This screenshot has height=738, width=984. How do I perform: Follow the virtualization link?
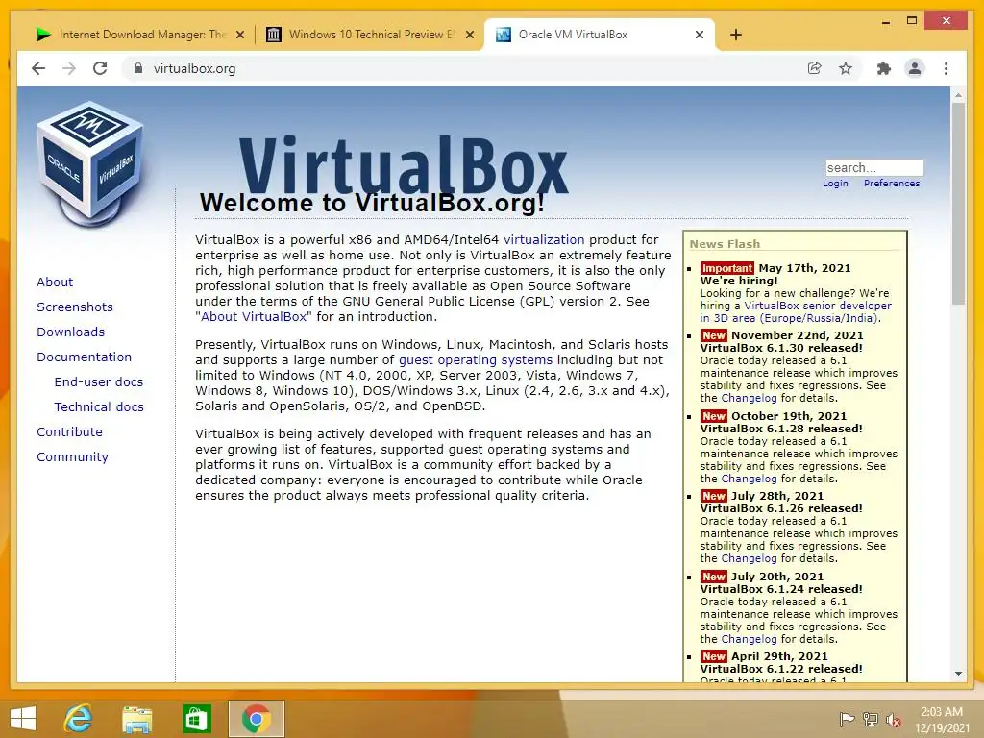[x=544, y=239]
